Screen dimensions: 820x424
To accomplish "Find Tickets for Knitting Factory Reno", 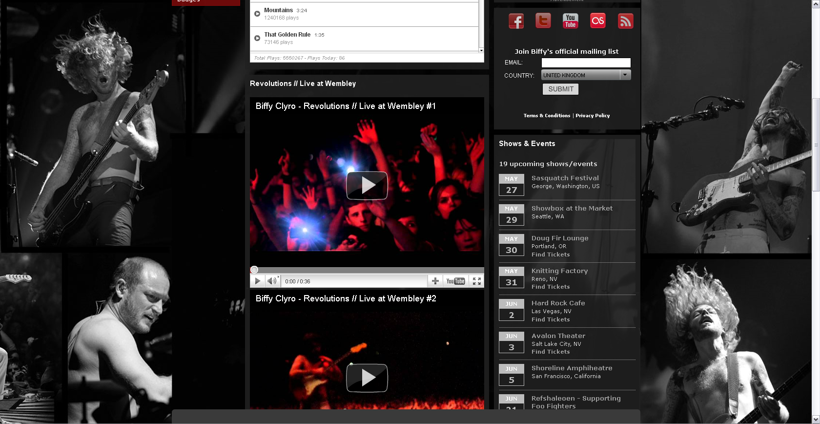I will [x=551, y=287].
